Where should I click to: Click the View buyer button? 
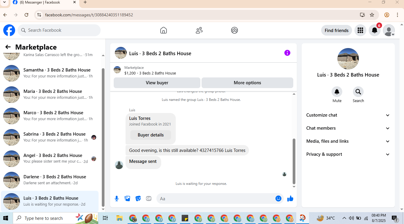157,83
